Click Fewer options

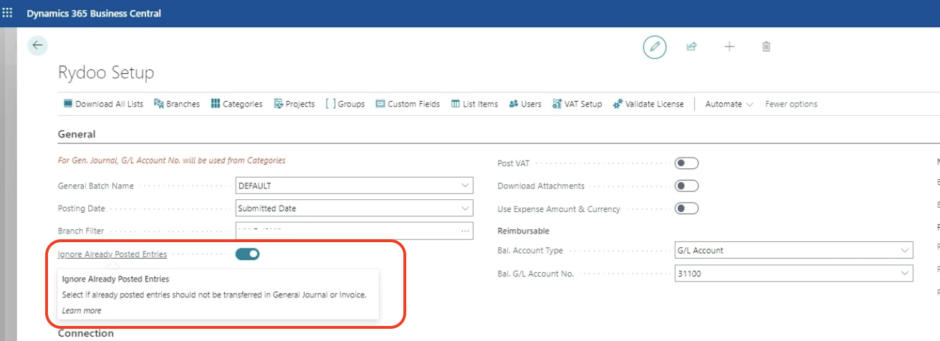click(x=791, y=104)
